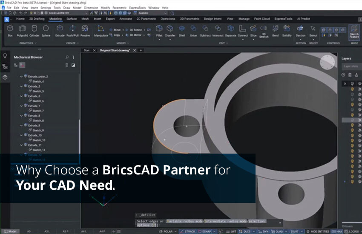This screenshot has height=234, width=362.
Task: Activate the Slice tool
Action: [253, 31]
